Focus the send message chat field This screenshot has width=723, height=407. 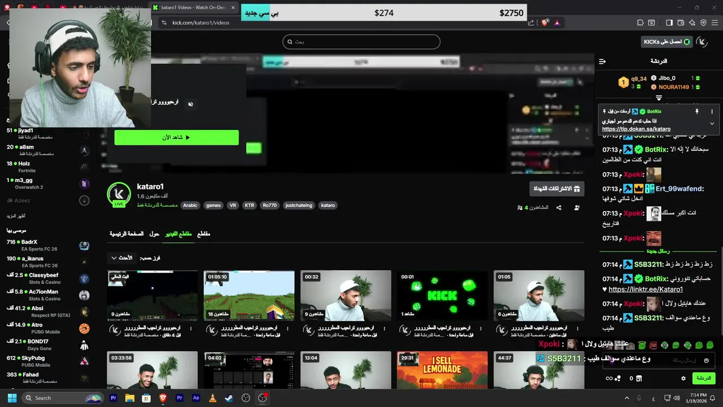(659, 361)
